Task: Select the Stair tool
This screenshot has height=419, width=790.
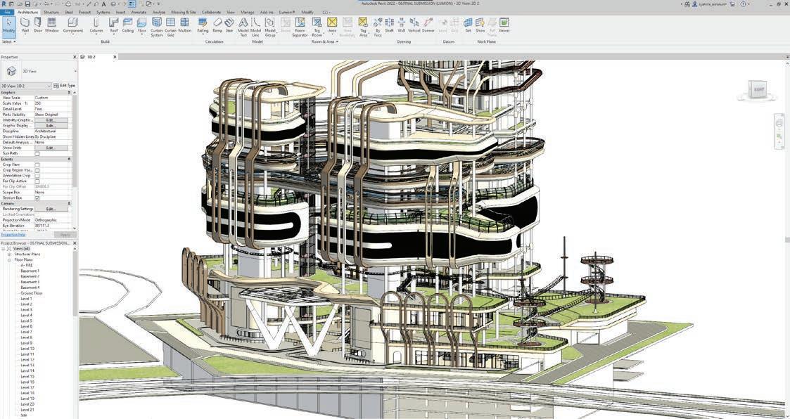Action: coord(229,25)
